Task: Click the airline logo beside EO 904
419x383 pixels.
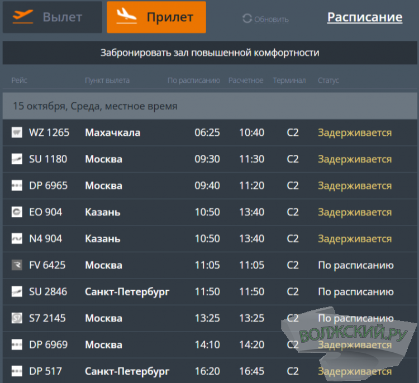Action: coord(17,212)
